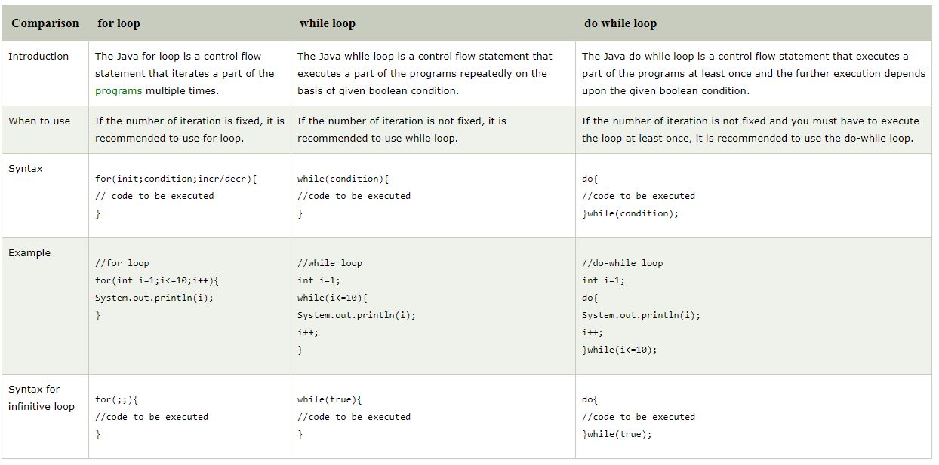Select the "for loop" column header
939x465 pixels.
[119, 23]
